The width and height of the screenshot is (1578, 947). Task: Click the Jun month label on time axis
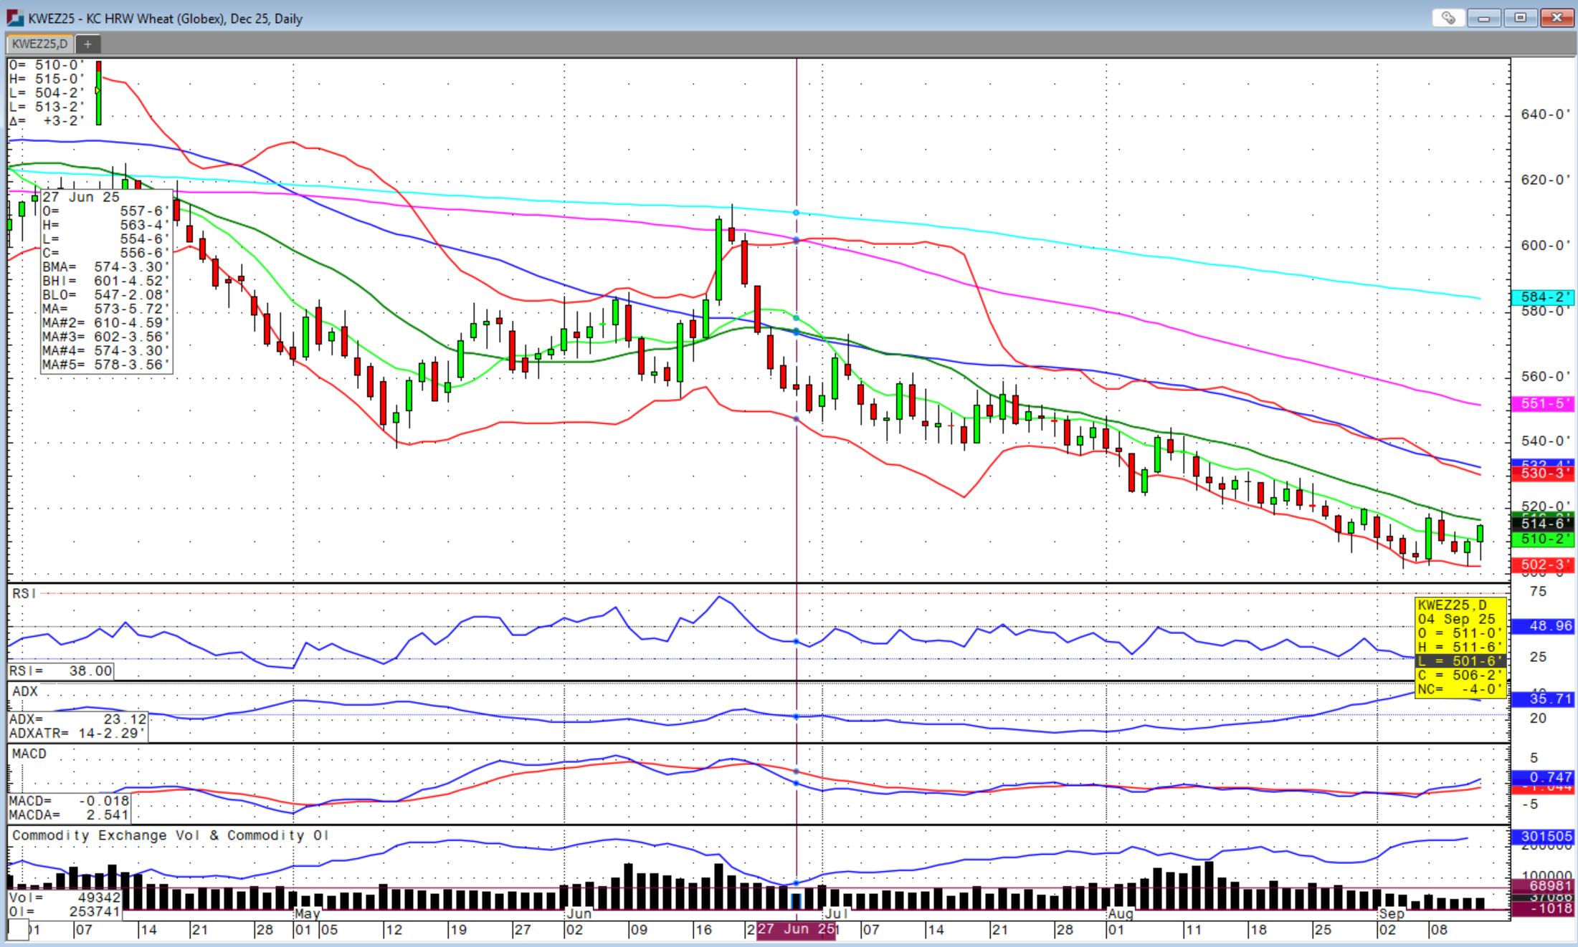pyautogui.click(x=579, y=913)
